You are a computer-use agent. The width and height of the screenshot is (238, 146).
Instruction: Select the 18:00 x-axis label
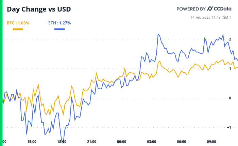click(62, 141)
